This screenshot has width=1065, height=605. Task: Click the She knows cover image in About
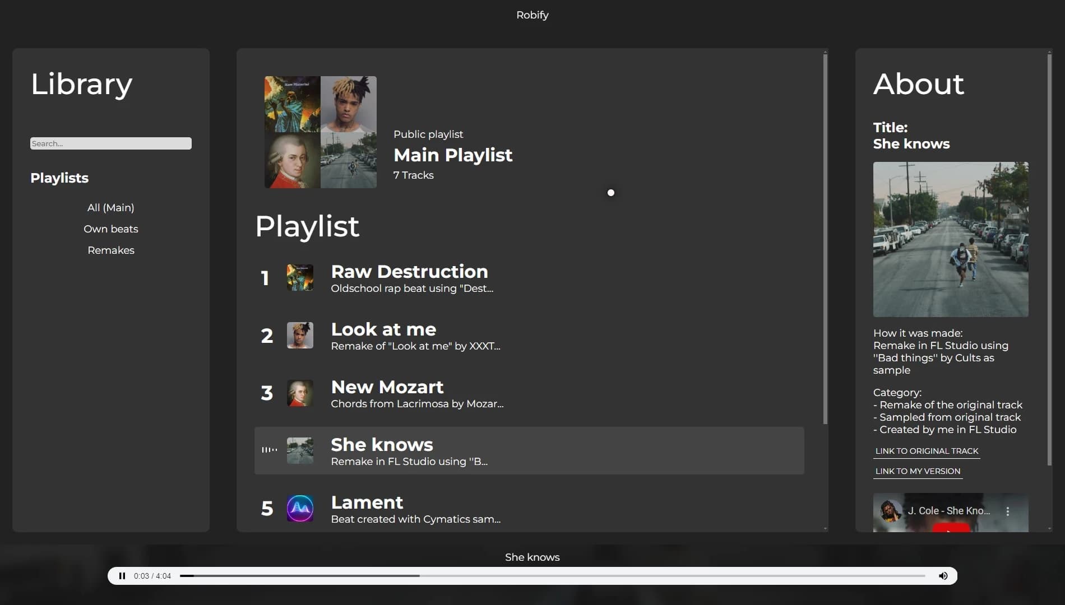[951, 239]
